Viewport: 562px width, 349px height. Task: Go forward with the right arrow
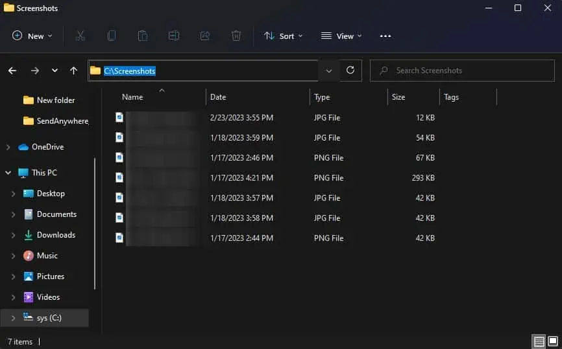(x=35, y=71)
